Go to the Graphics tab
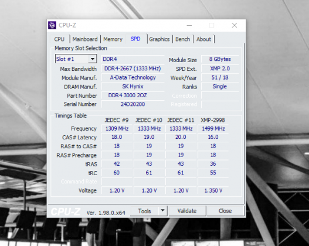The image size is (309, 246). coord(159,39)
